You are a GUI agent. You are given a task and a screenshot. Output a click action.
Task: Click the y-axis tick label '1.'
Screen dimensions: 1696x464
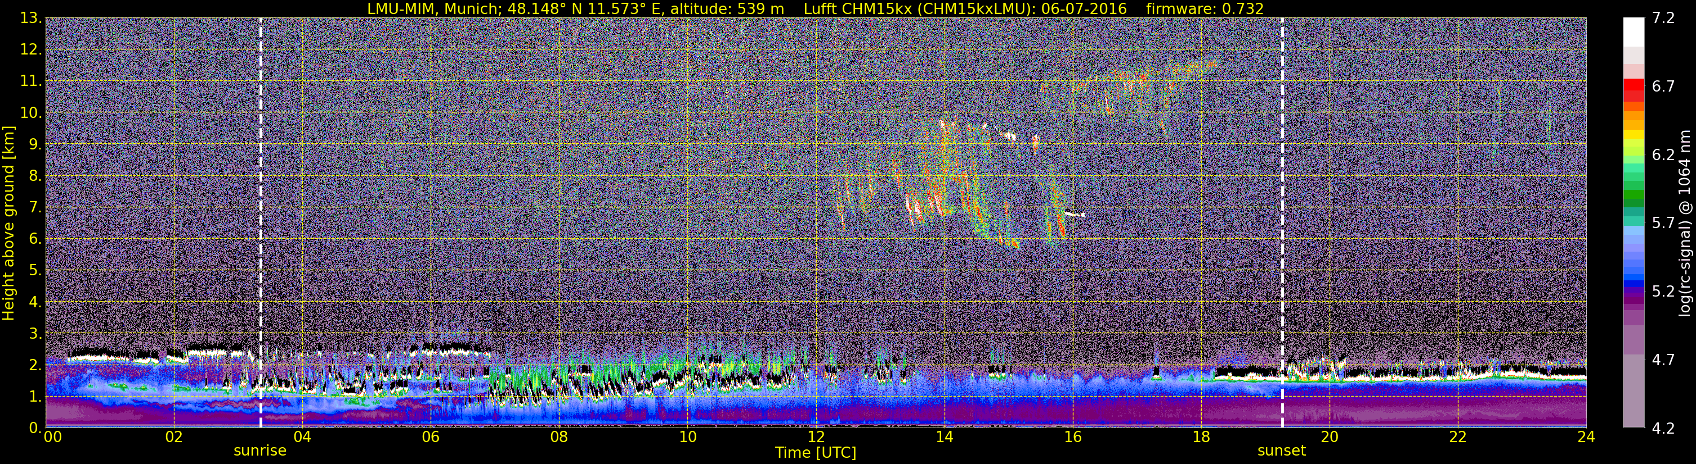pyautogui.click(x=35, y=397)
